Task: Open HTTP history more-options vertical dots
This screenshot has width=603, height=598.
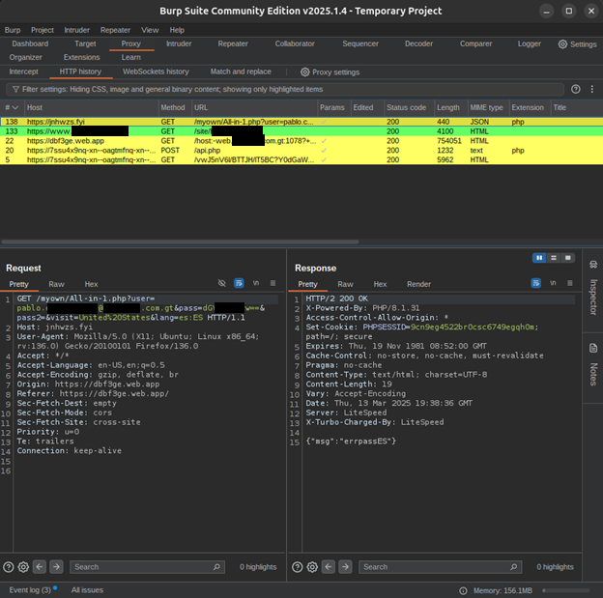Action: click(x=591, y=89)
